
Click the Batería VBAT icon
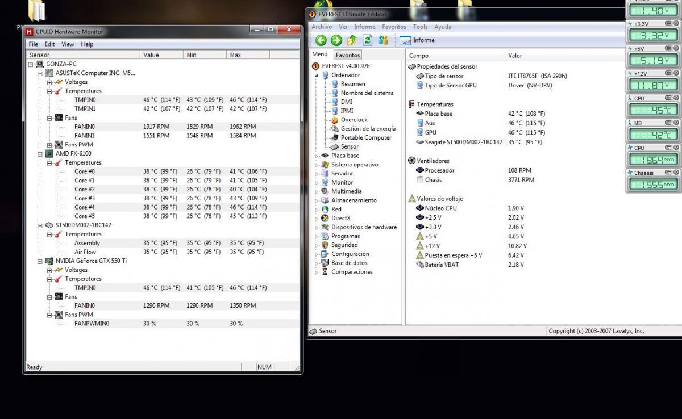click(x=420, y=265)
